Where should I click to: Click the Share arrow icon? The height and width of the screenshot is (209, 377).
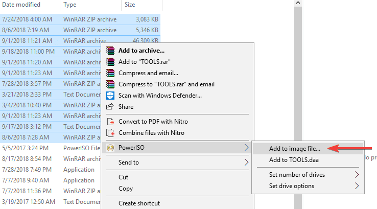110,106
